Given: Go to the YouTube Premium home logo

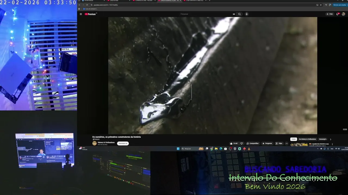Looking at the screenshot, I should coord(90,14).
